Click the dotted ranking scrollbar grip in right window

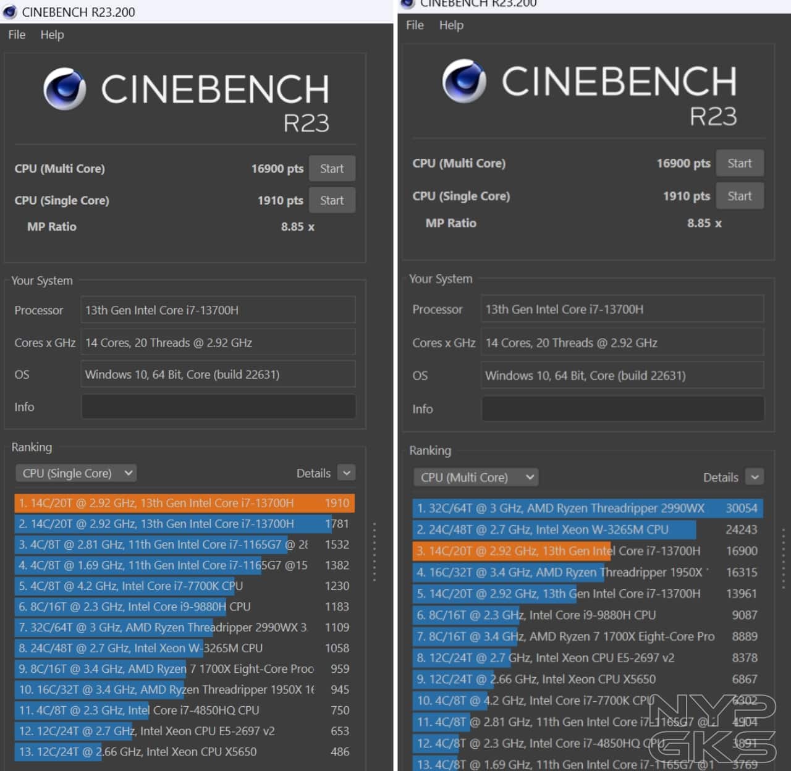point(783,558)
